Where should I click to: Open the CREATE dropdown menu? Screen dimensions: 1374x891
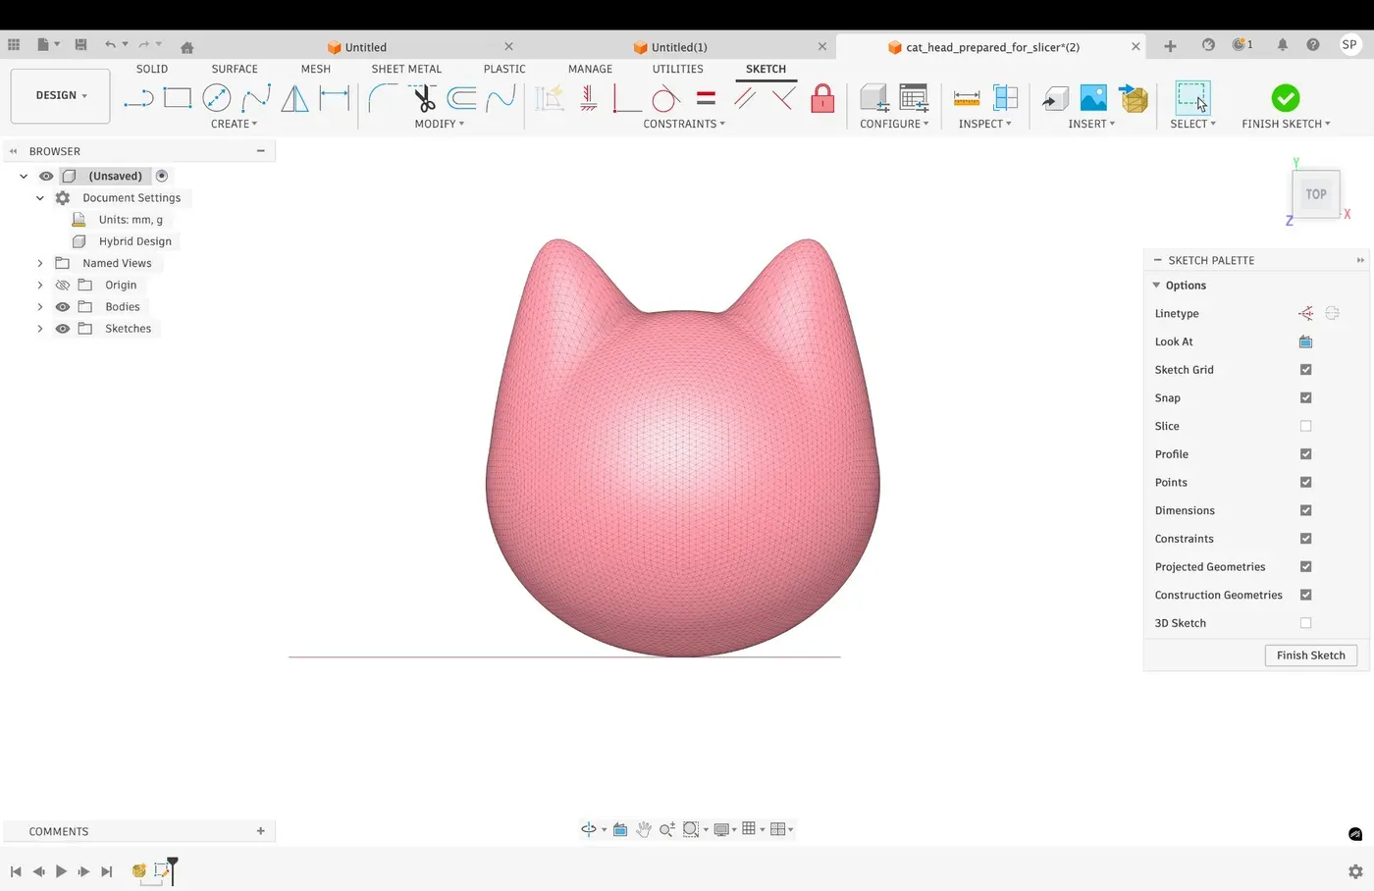click(x=234, y=124)
